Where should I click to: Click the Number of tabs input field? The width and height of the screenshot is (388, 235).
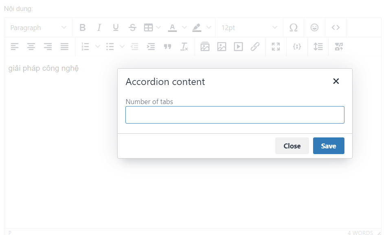235,115
